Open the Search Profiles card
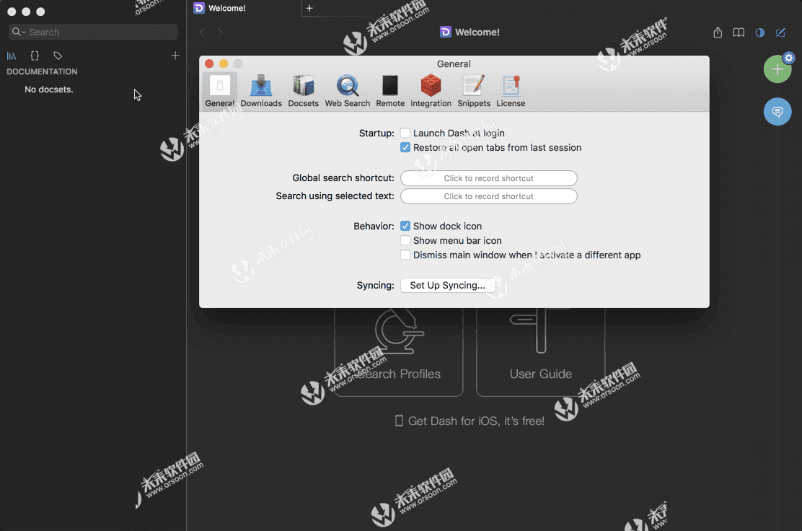This screenshot has height=531, width=802. click(398, 352)
